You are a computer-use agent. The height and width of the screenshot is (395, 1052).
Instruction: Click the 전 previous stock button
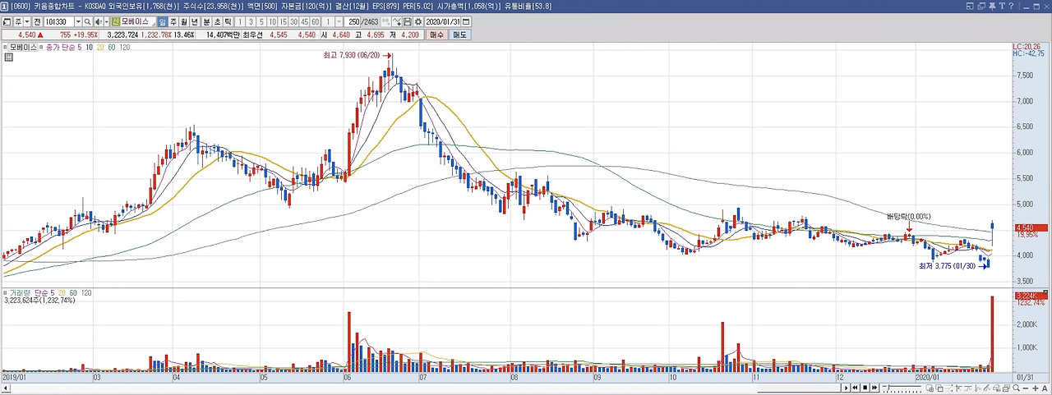click(x=37, y=21)
